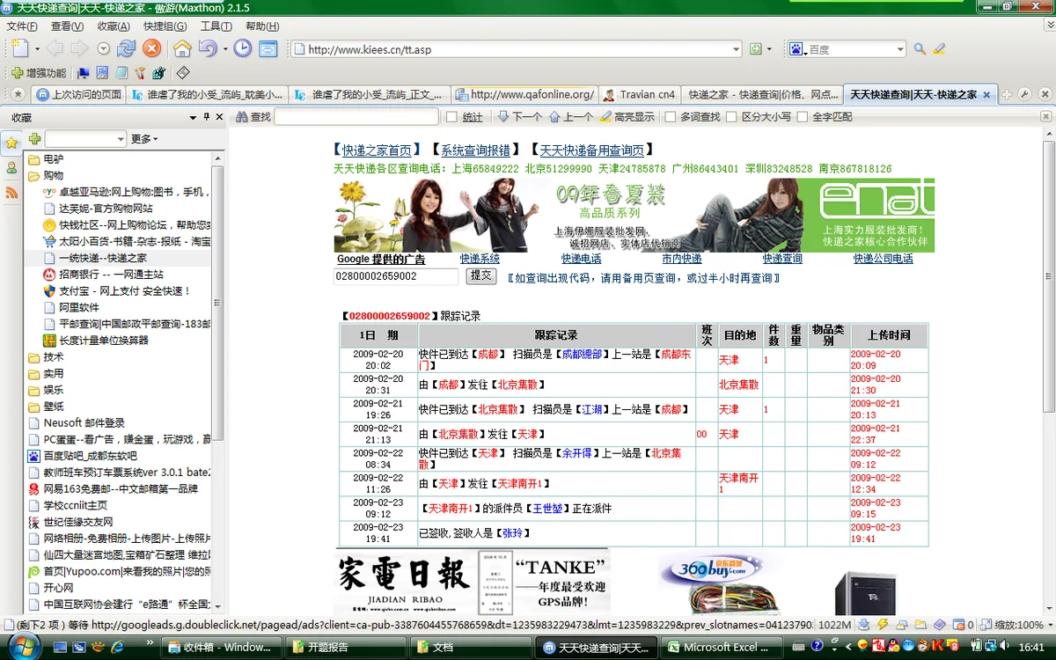Image resolution: width=1056 pixels, height=660 pixels.
Task: Open the favorites panel combo box dropdown
Action: pyautogui.click(x=121, y=139)
